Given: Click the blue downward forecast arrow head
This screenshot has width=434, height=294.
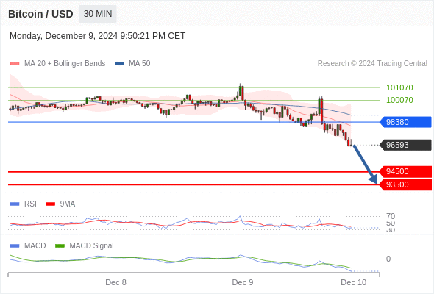Looking at the screenshot, I should (x=374, y=179).
